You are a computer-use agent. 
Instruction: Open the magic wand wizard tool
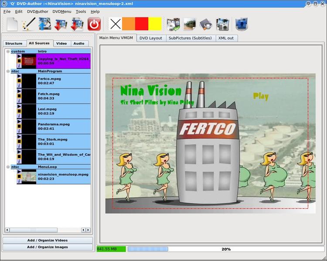pos(29,24)
